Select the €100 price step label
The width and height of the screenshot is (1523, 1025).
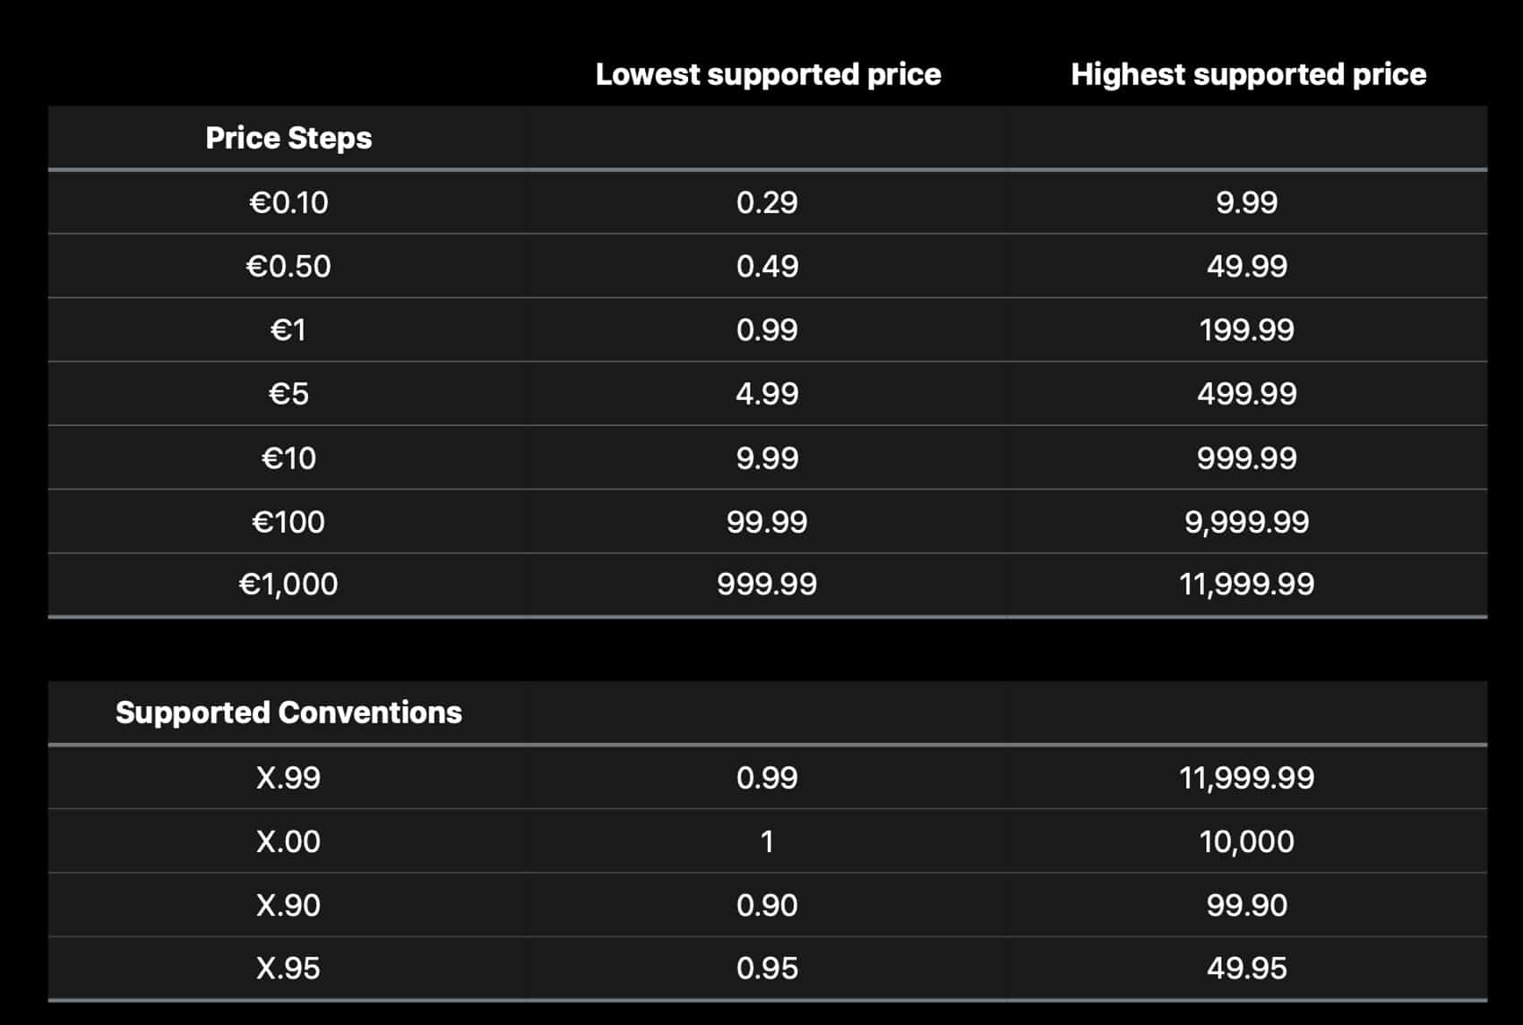coord(288,522)
